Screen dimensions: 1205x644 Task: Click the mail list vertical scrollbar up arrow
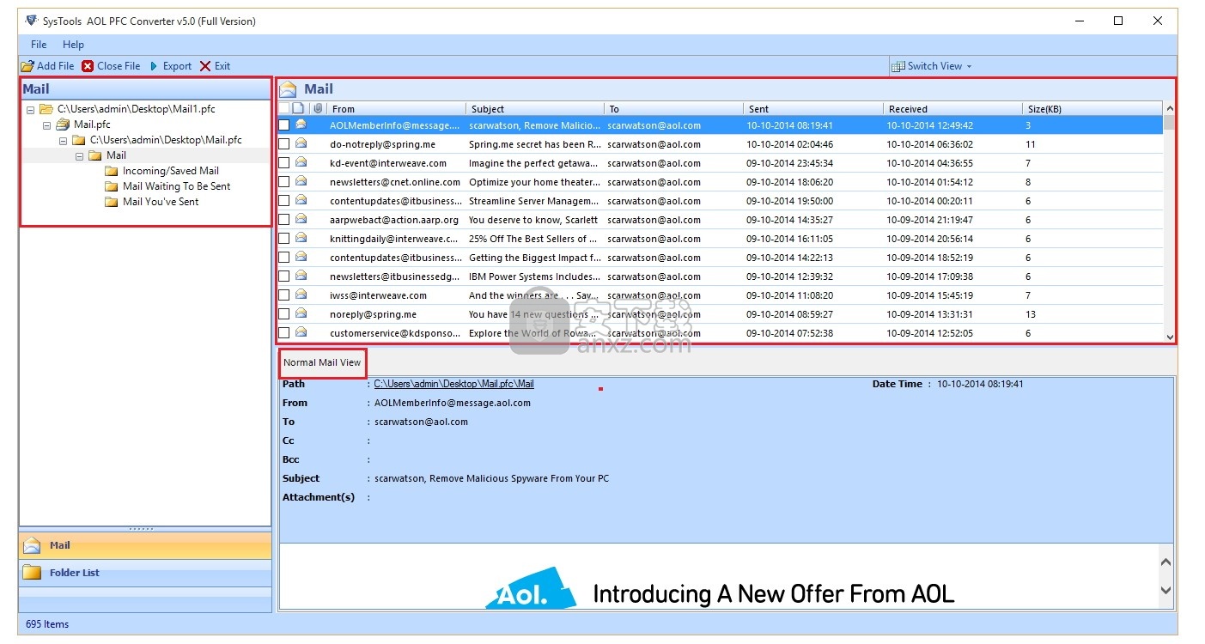click(1169, 109)
